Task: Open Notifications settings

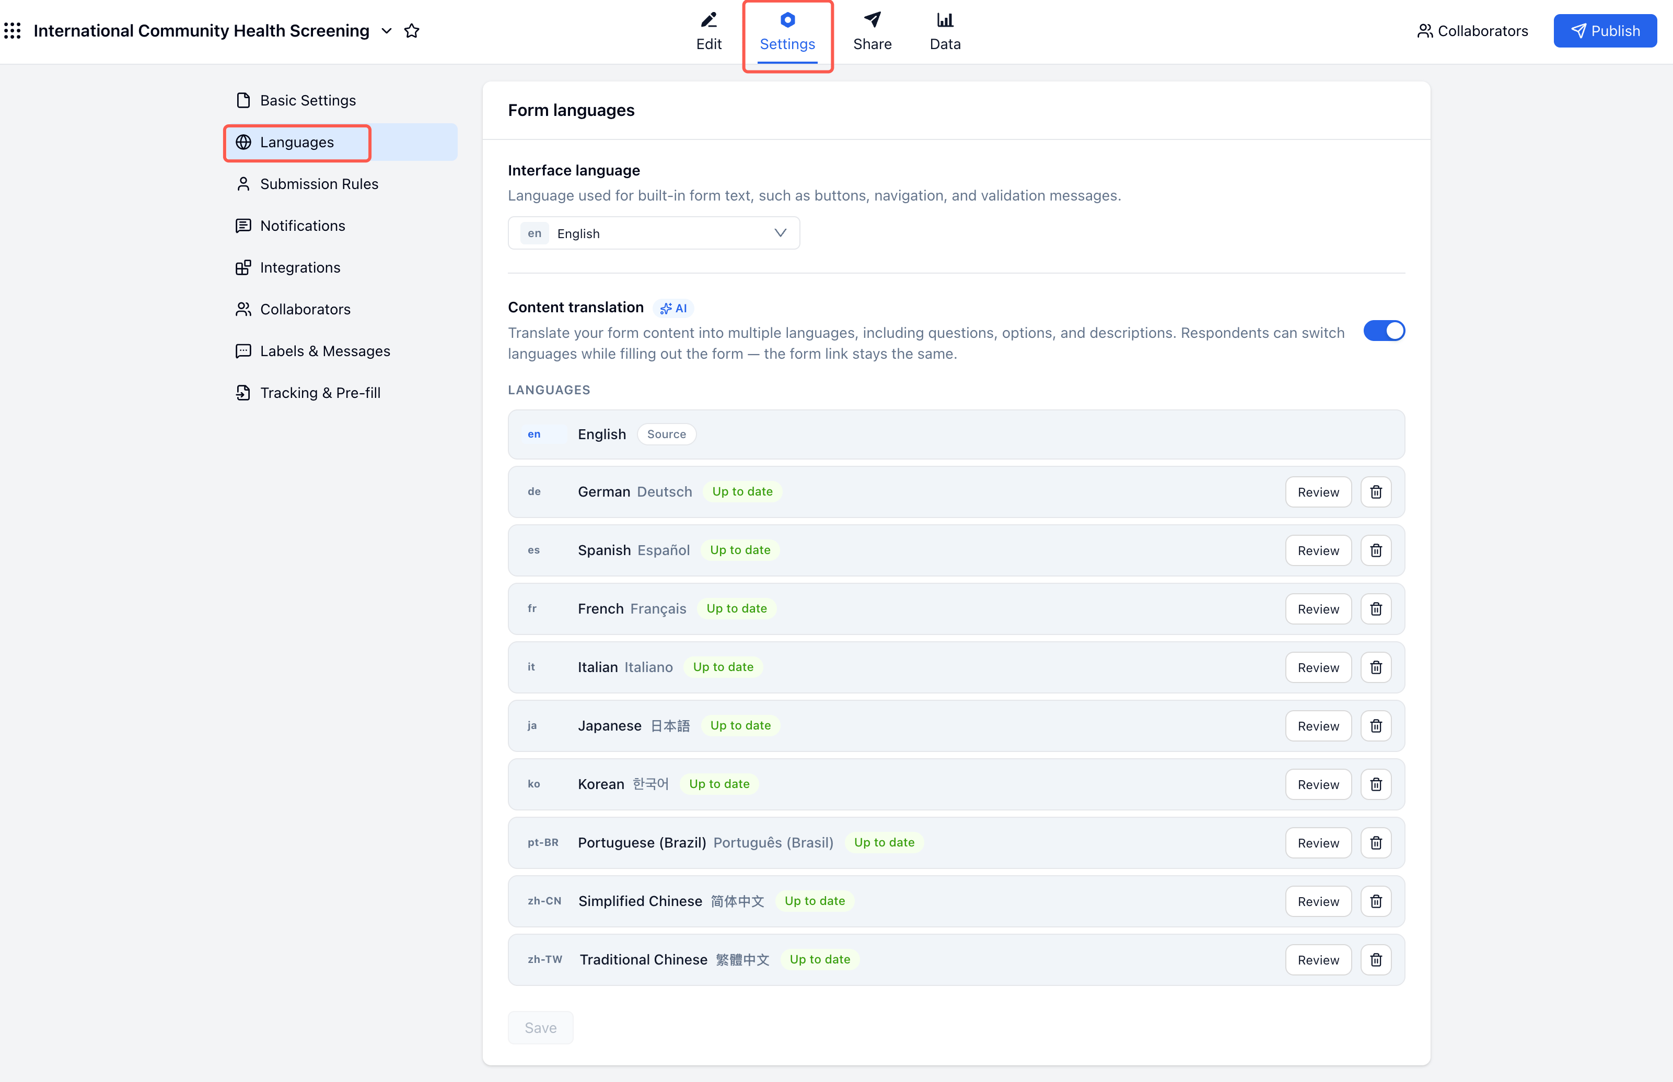Action: [340, 226]
